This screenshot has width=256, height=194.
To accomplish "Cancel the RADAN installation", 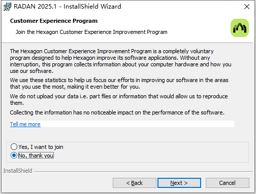I will 228,183.
